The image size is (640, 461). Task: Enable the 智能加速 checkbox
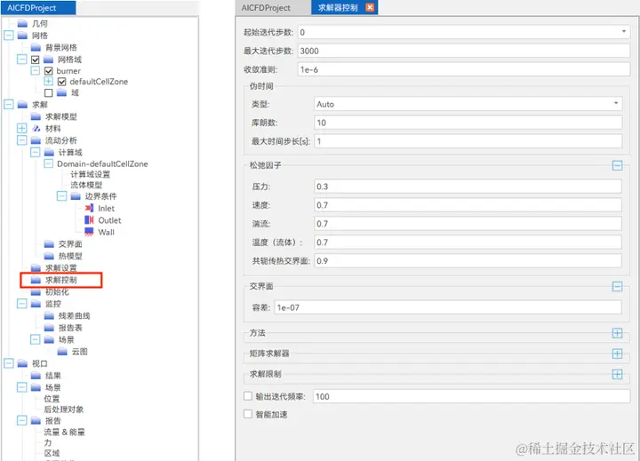click(x=248, y=414)
